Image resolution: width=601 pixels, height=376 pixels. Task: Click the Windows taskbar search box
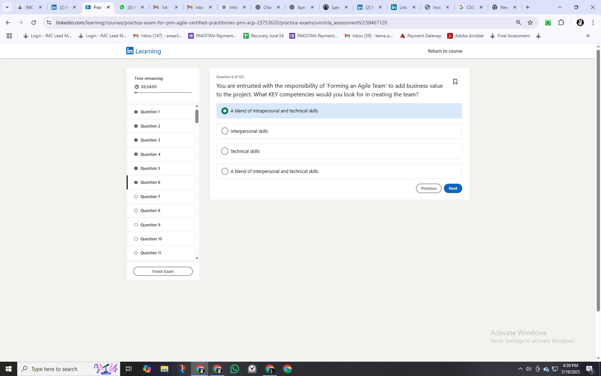(x=68, y=369)
